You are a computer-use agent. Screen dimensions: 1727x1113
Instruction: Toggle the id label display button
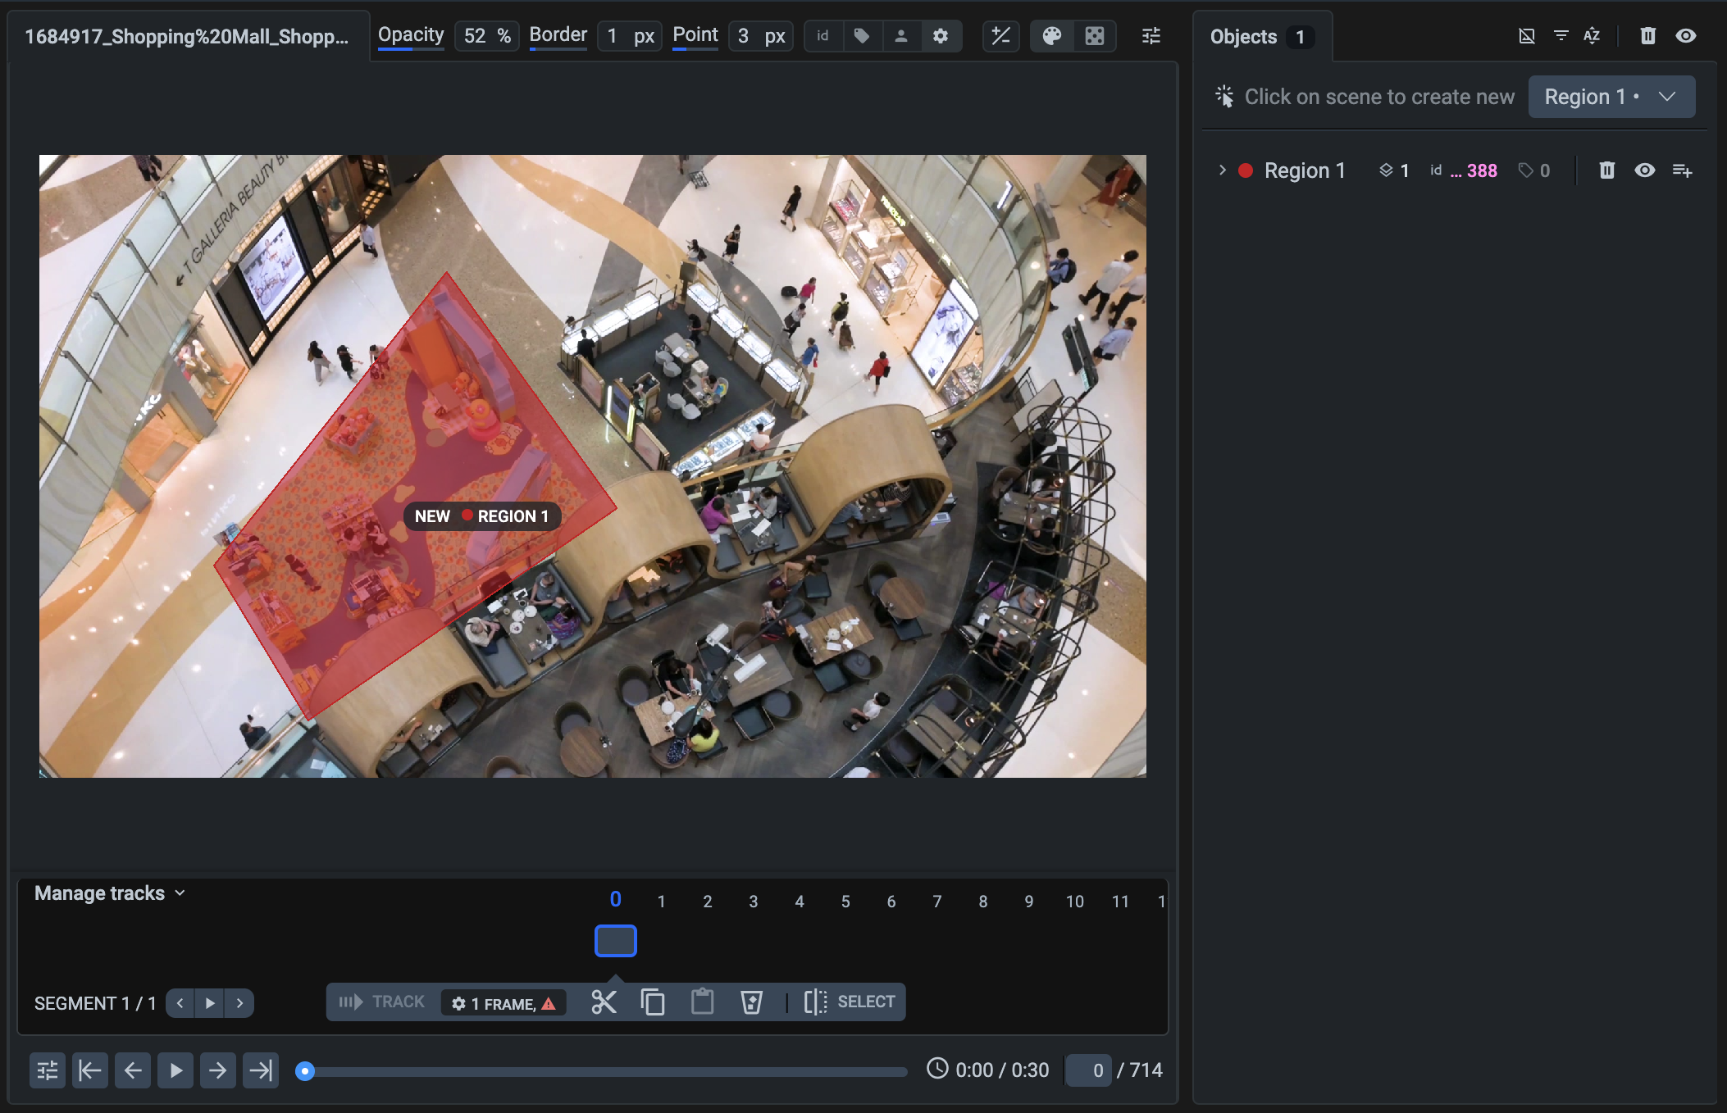(822, 36)
